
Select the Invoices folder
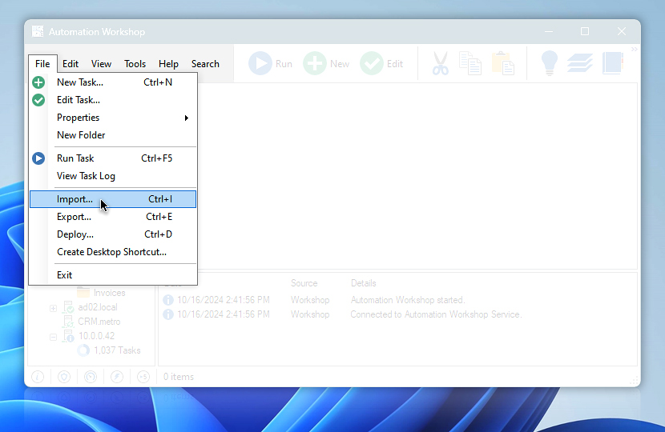pyautogui.click(x=101, y=293)
